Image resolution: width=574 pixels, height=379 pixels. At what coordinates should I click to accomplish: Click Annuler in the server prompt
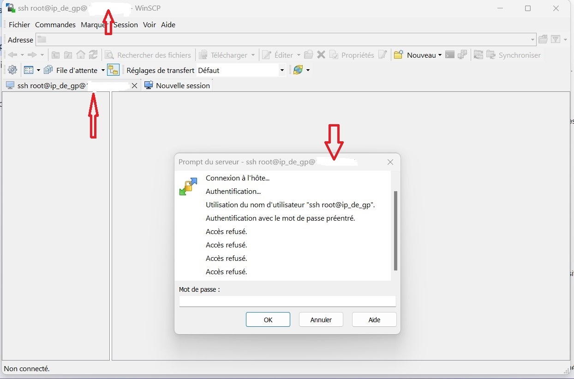(321, 319)
